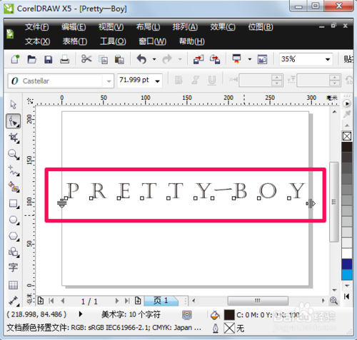Toggle Italic text formatting

tap(195, 81)
